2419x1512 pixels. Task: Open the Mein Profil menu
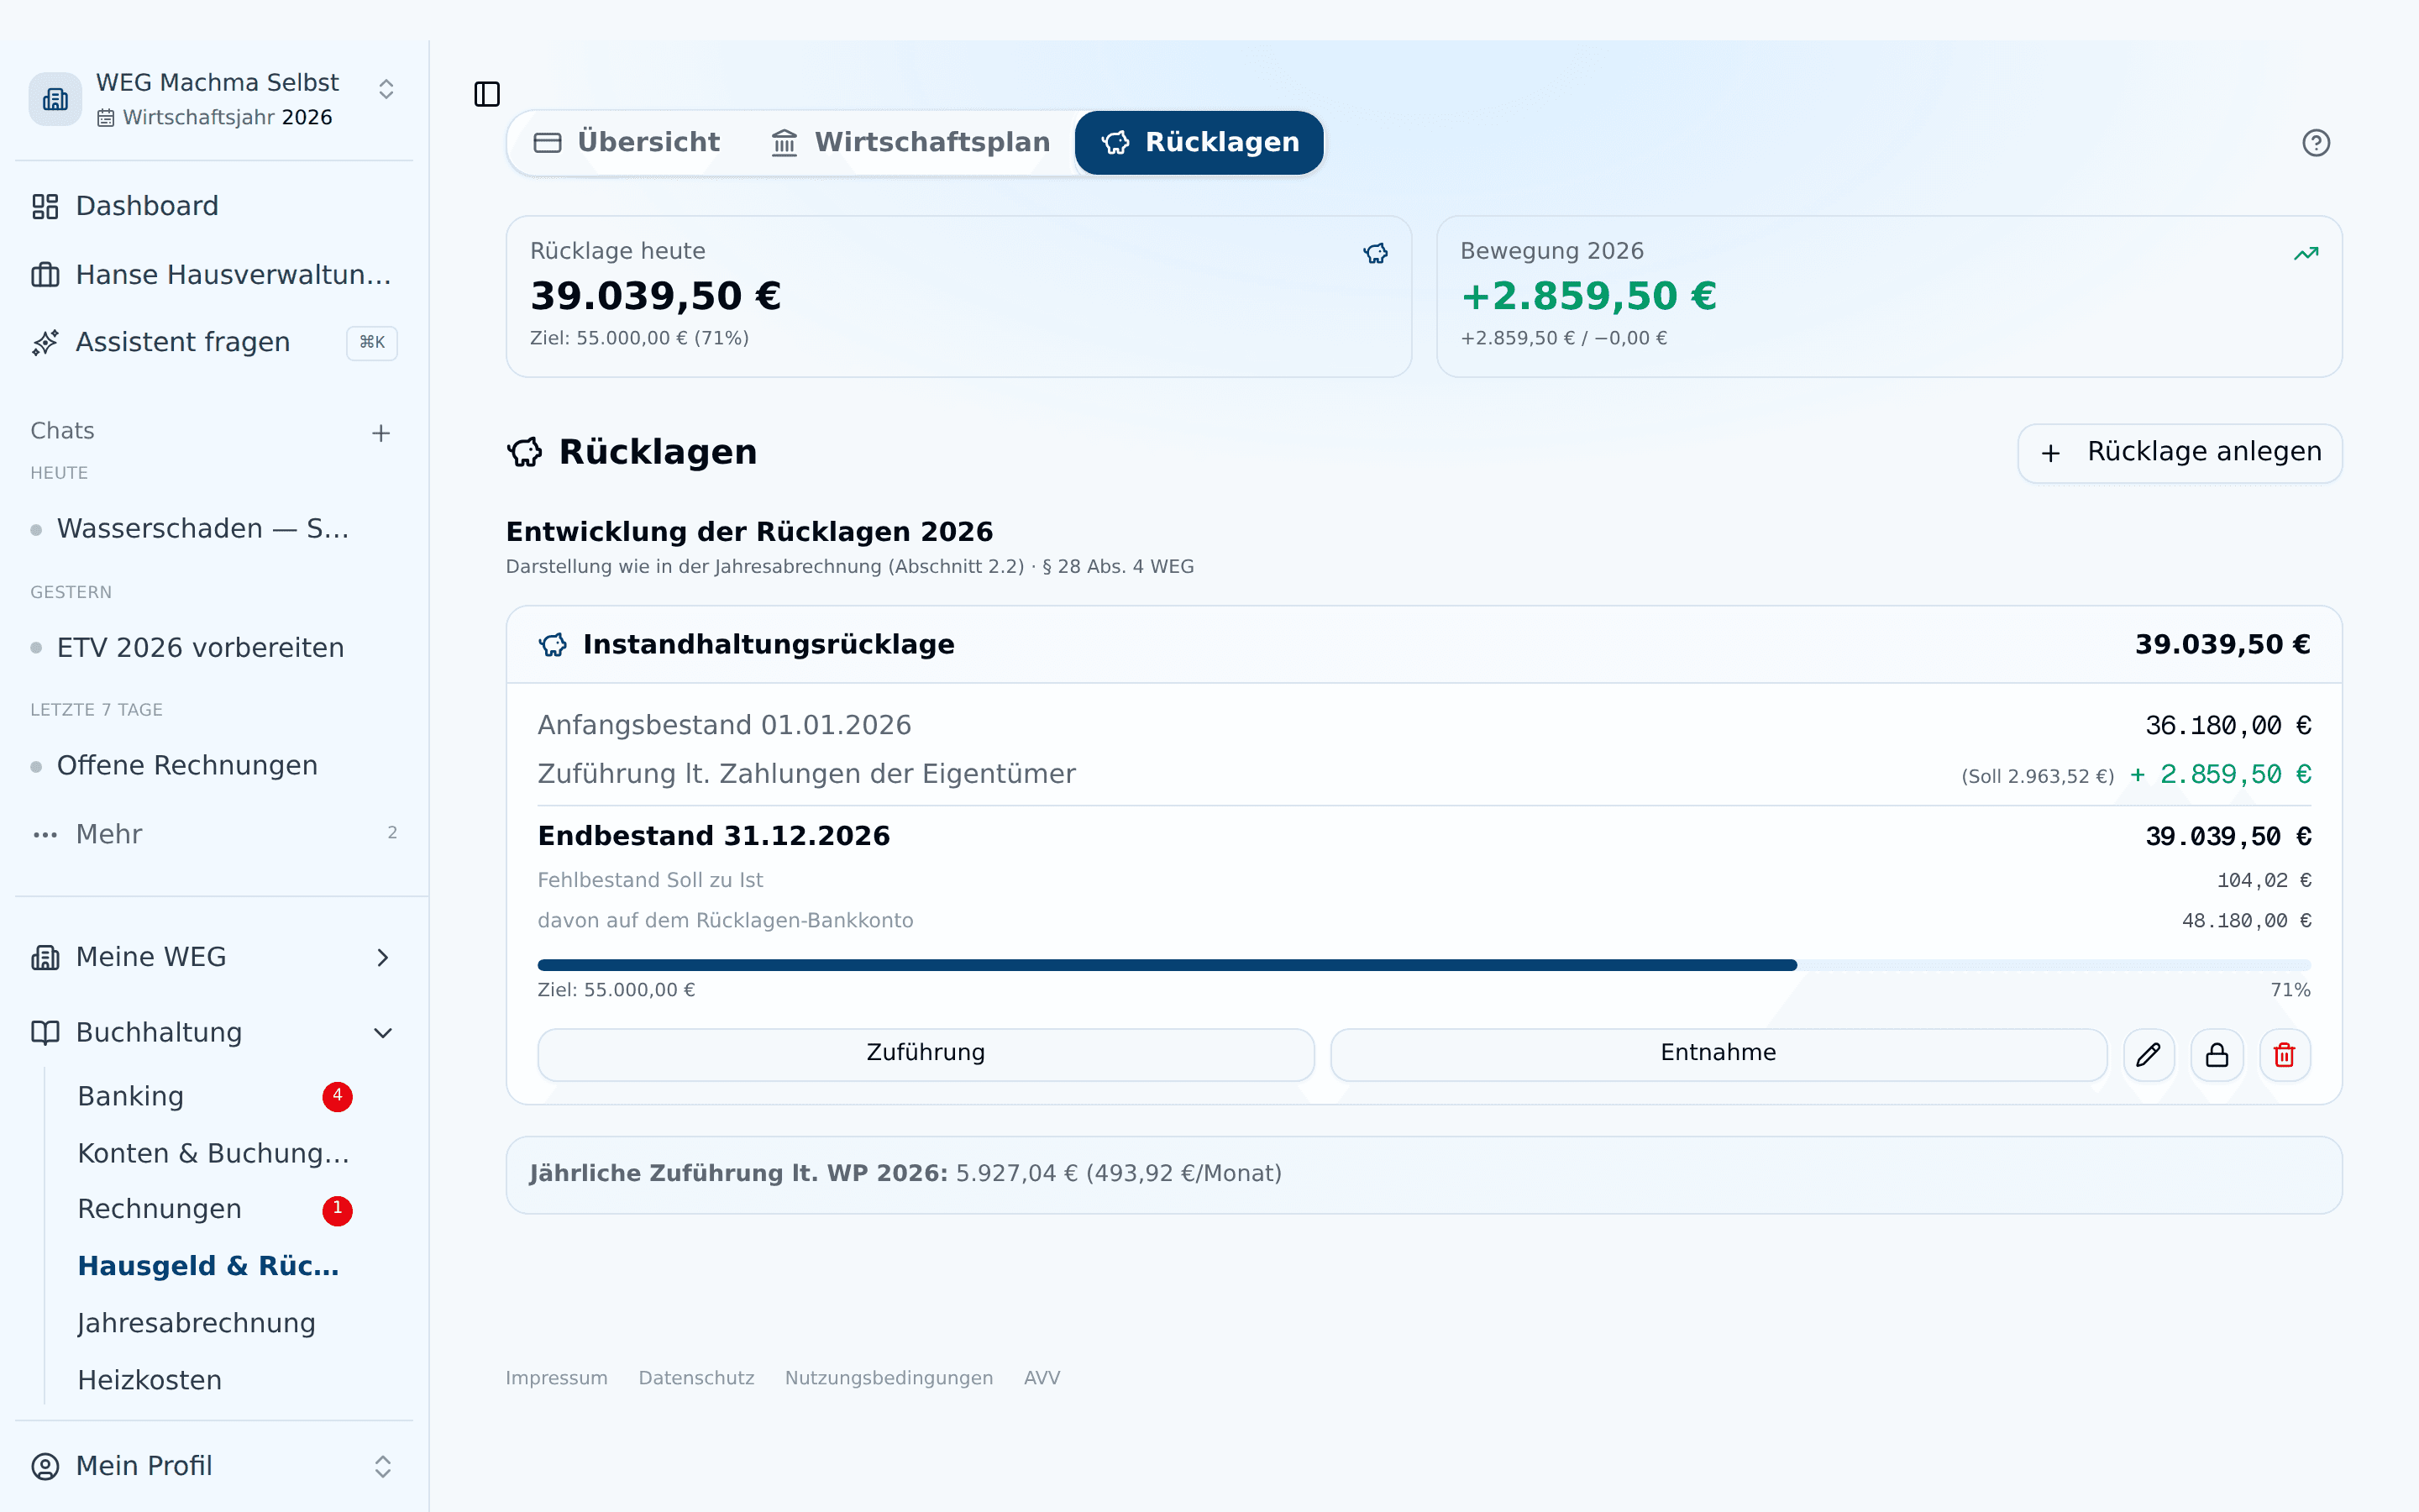[214, 1466]
